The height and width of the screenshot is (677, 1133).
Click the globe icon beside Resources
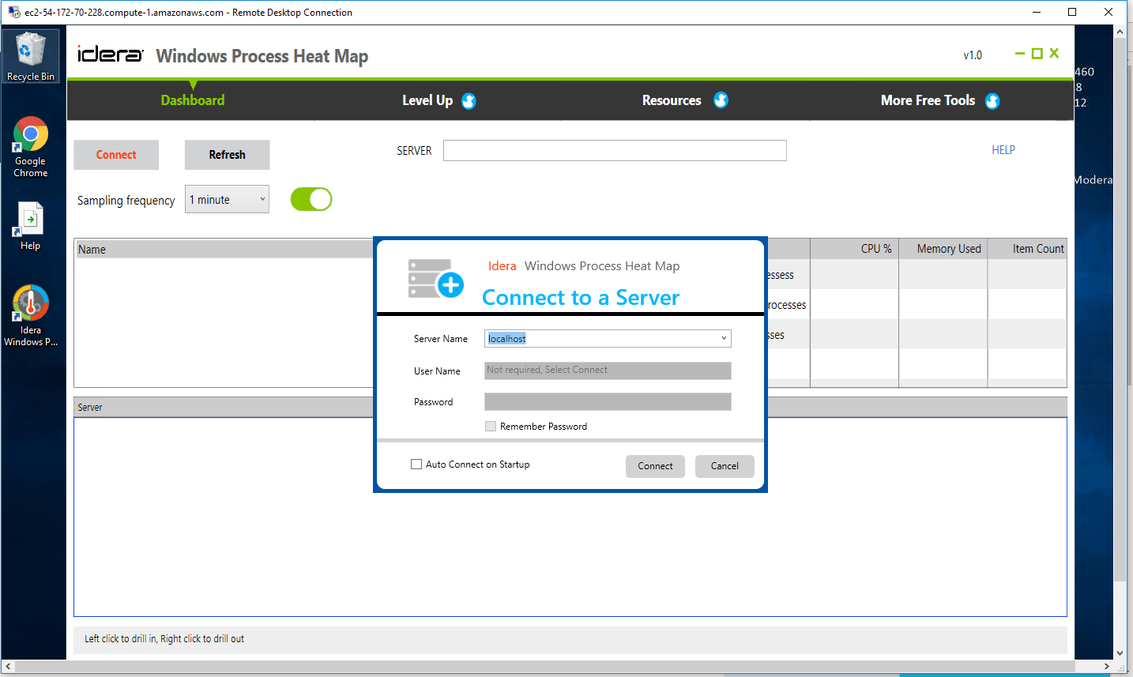point(721,100)
